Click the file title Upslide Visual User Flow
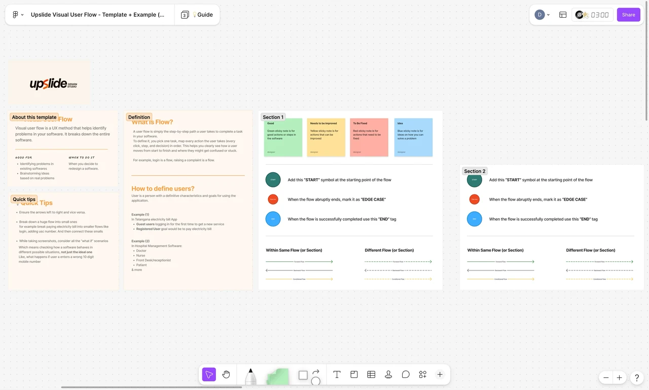Screen dimensions: 649x390 pyautogui.click(x=97, y=15)
